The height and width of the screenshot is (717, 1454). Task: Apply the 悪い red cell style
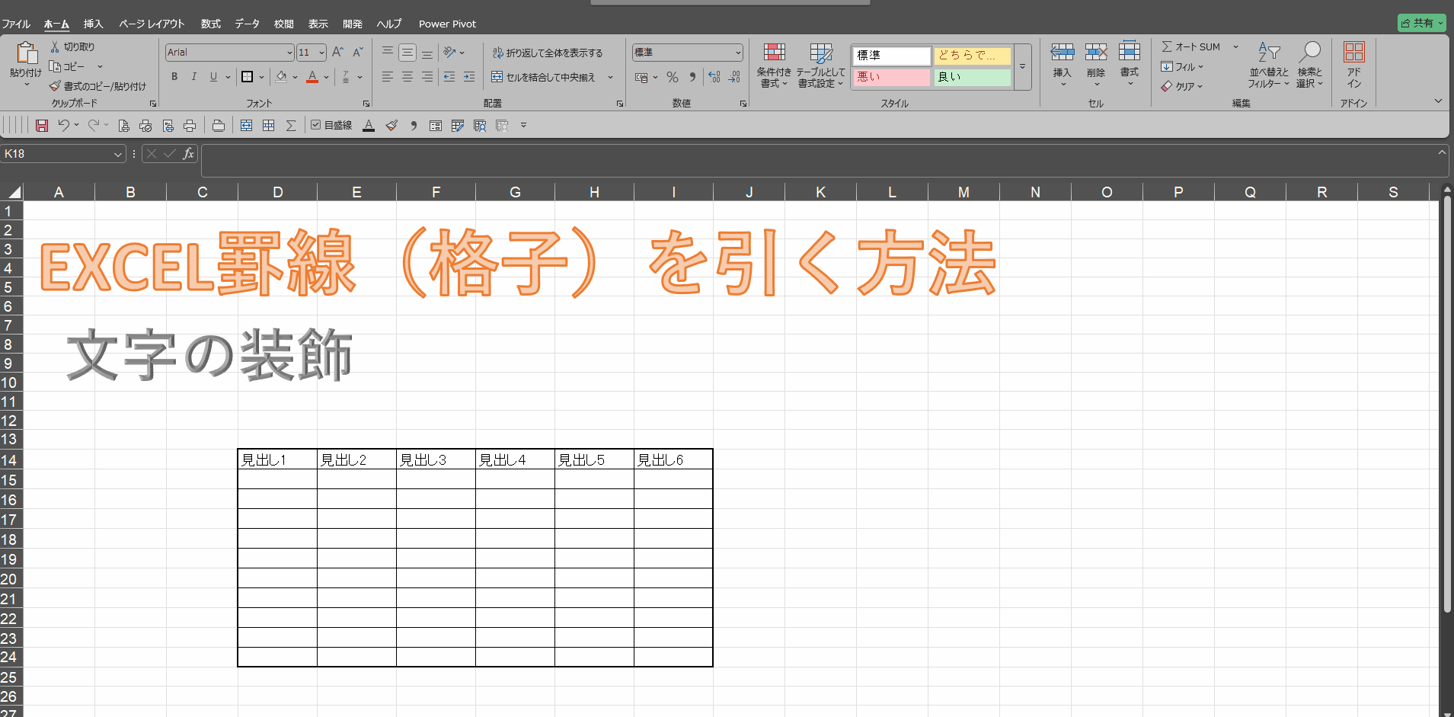click(x=890, y=77)
